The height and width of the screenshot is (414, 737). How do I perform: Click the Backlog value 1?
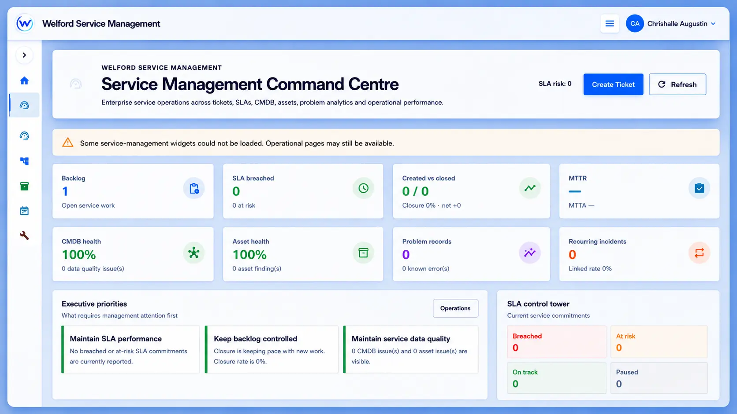point(65,191)
